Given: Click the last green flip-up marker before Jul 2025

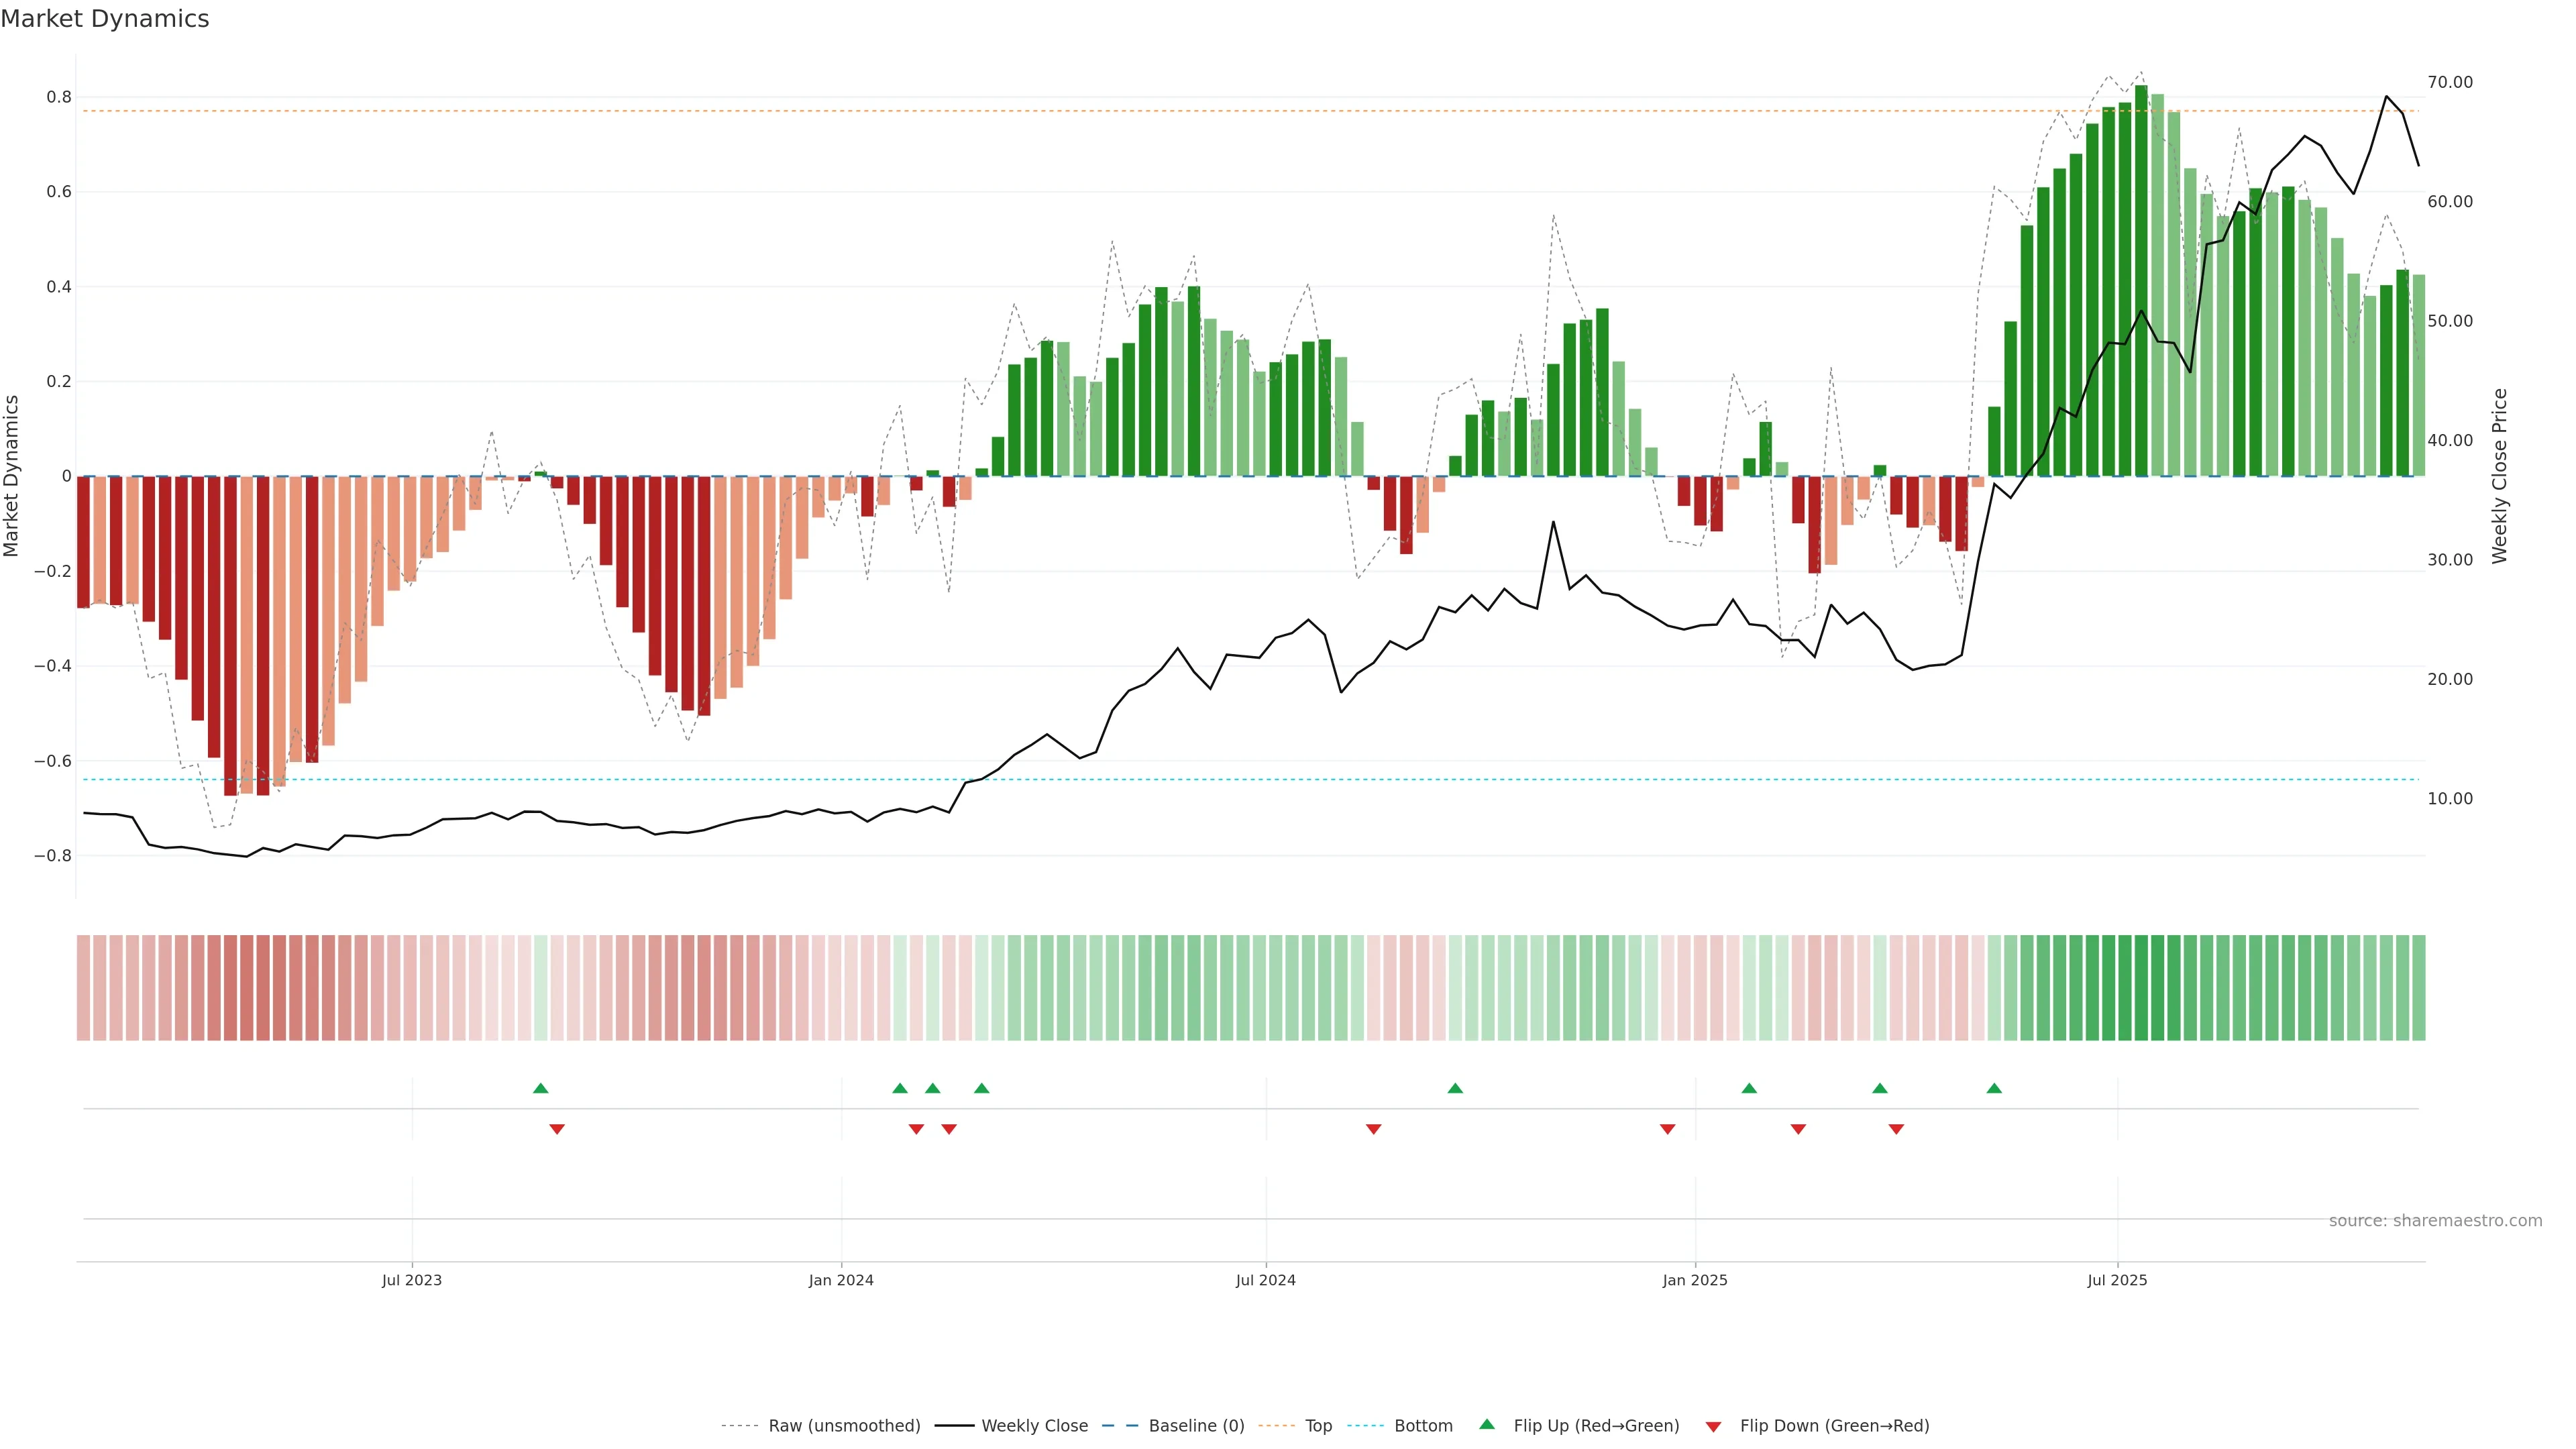Looking at the screenshot, I should click(x=1994, y=1088).
